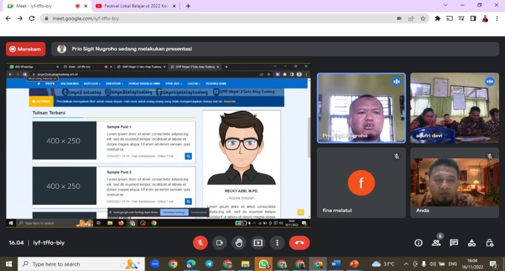This screenshot has height=271, width=505.
Task: Open a new Chrome tab
Action: click(188, 6)
